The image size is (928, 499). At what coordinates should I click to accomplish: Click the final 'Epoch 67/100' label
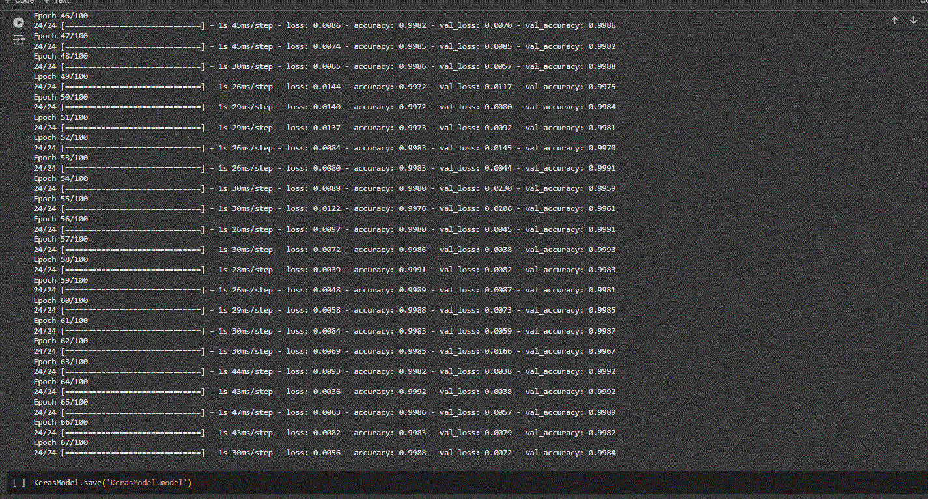tap(61, 442)
